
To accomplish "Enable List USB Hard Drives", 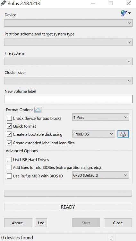I will click(9, 159).
